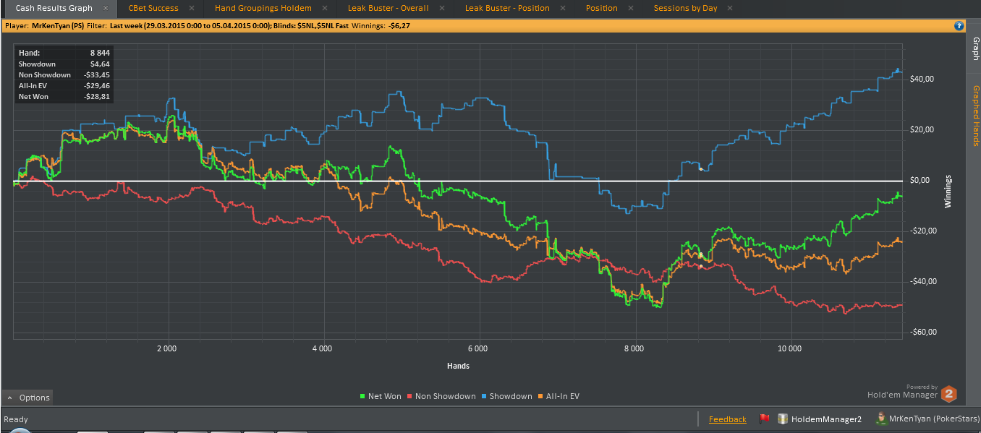Viewport: 981px width, 433px height.
Task: Open the Graph side panel tab
Action: 975,48
